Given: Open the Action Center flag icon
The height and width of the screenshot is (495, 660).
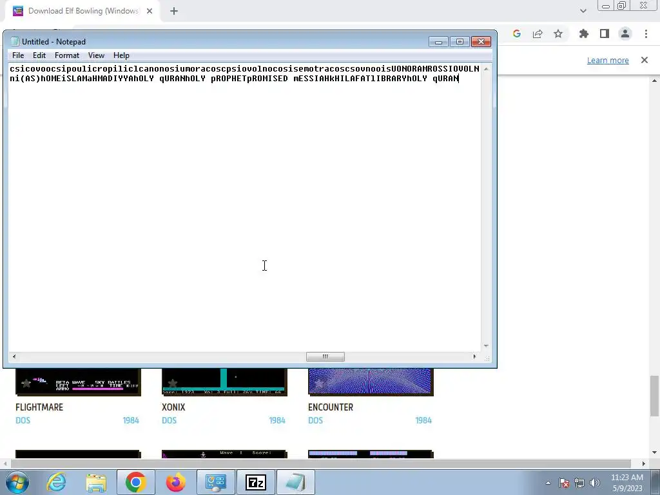Looking at the screenshot, I should click(x=564, y=483).
